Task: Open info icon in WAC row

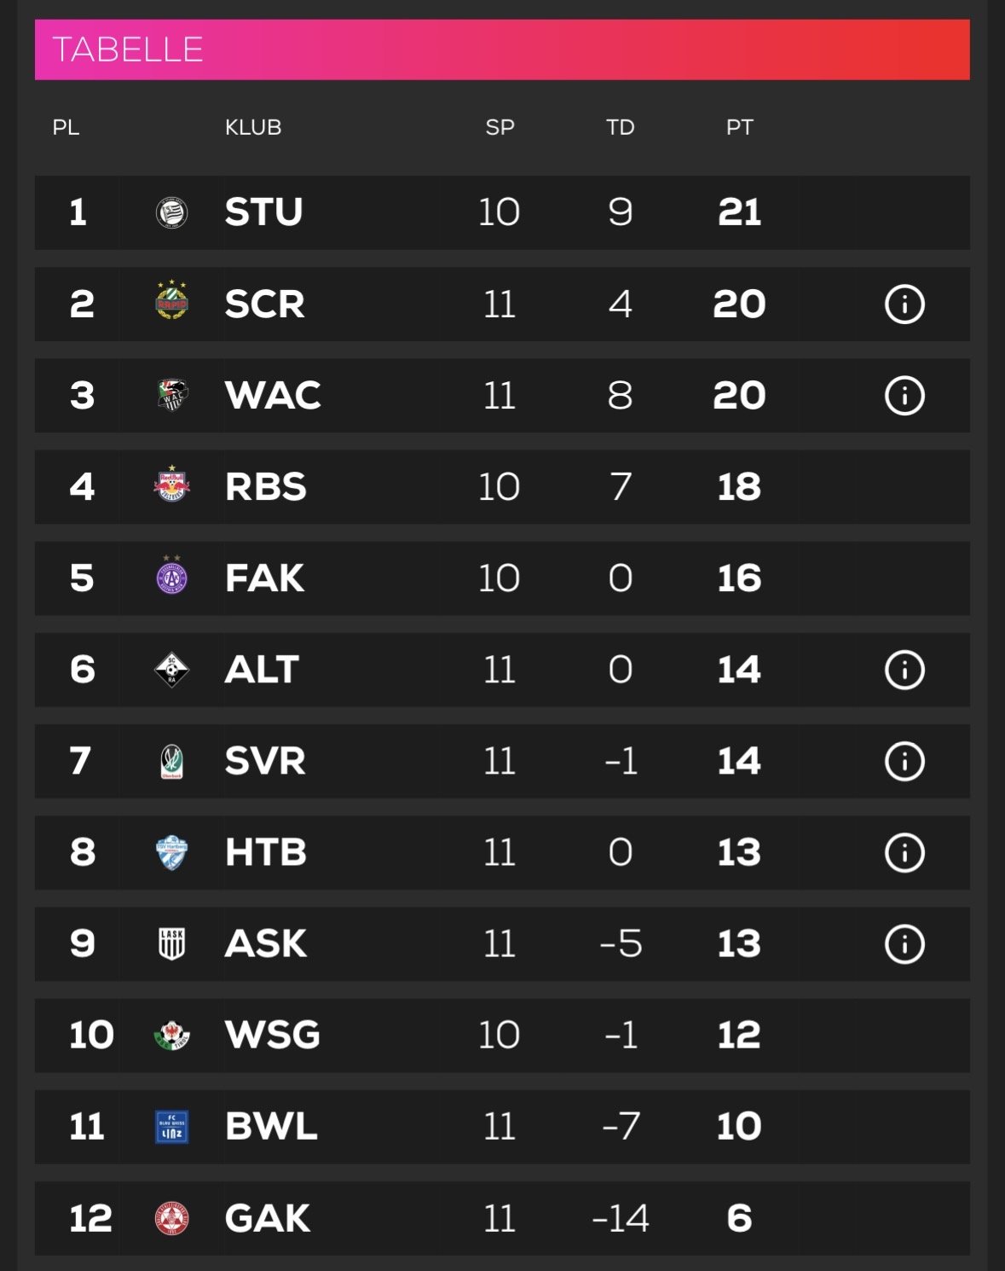Action: [904, 396]
